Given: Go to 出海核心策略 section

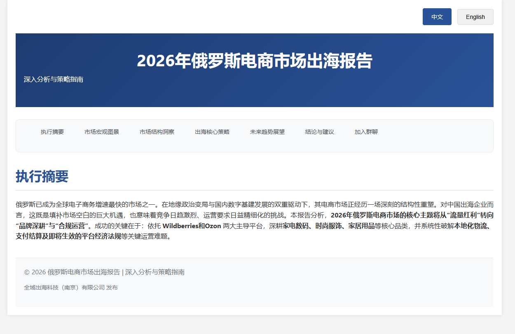Looking at the screenshot, I should point(212,132).
